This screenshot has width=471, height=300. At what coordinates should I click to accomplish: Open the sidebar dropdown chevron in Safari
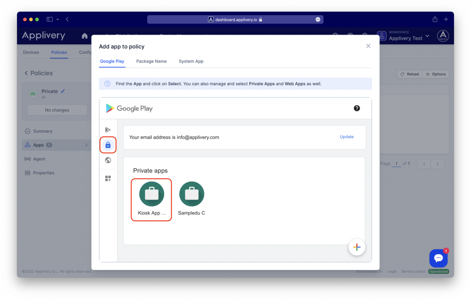coord(57,19)
